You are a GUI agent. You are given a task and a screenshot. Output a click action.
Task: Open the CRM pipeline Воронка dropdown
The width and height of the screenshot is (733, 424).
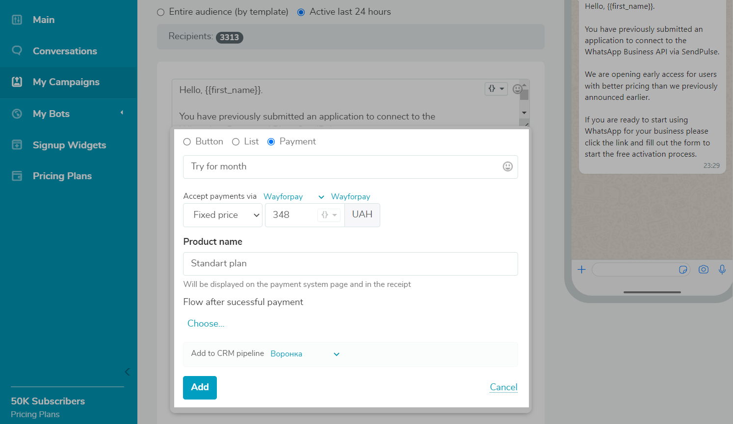coord(305,354)
